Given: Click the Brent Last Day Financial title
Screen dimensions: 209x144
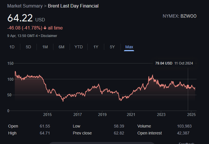Looking at the screenshot, I should click(73, 6).
